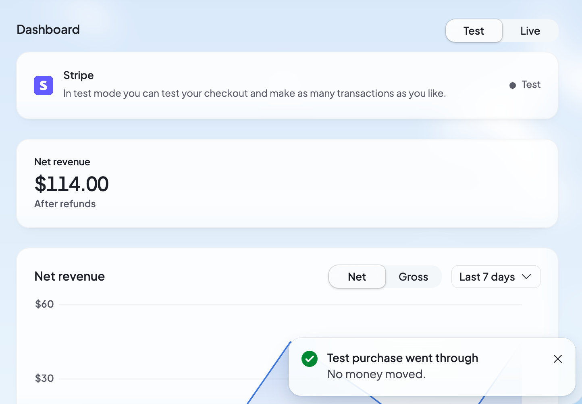This screenshot has width=582, height=404.
Task: Dismiss the test purchase notification
Action: 558,359
